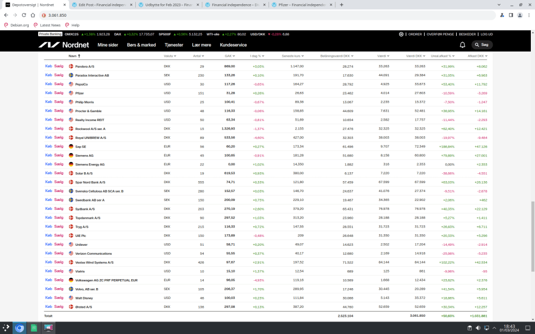Sort table by the Valuta column

(x=169, y=56)
